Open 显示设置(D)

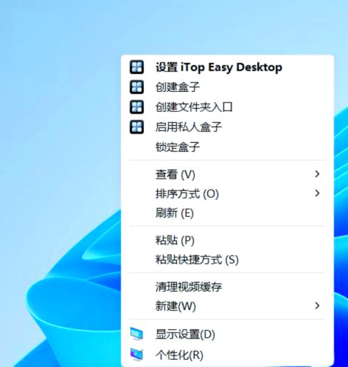tap(227, 334)
